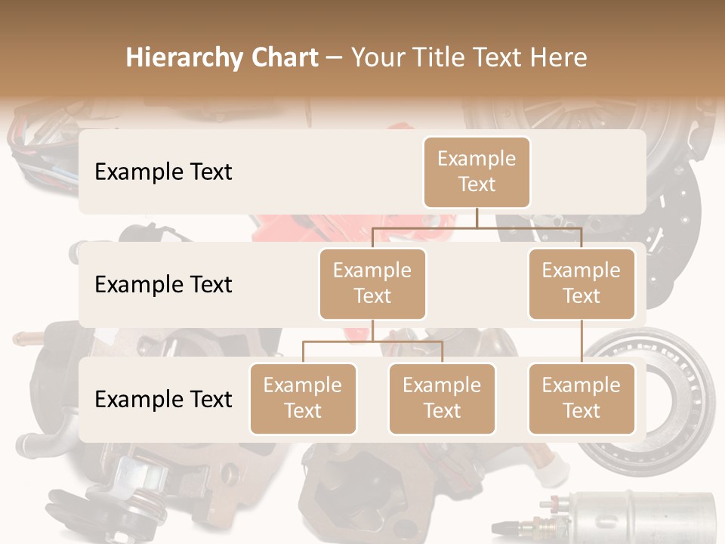Select the "Your Title Text Here" subtitle portion
The height and width of the screenshot is (544, 725).
[x=468, y=58]
